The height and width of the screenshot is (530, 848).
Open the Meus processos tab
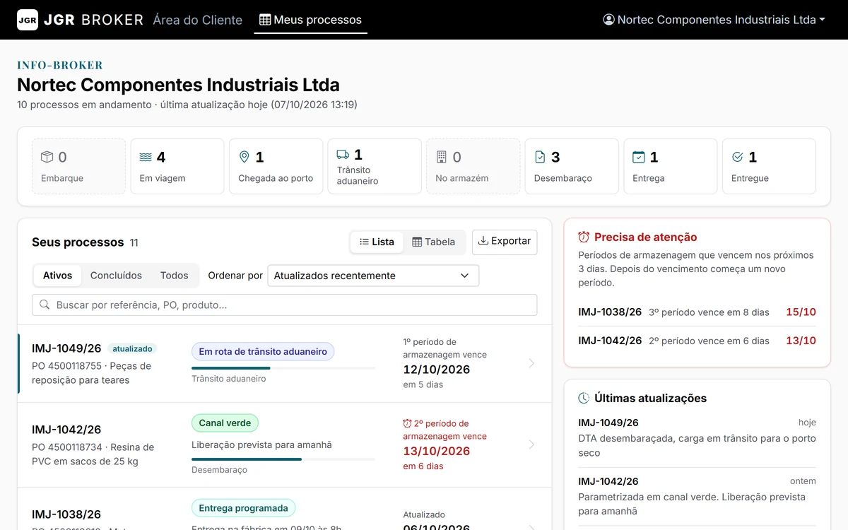click(310, 20)
